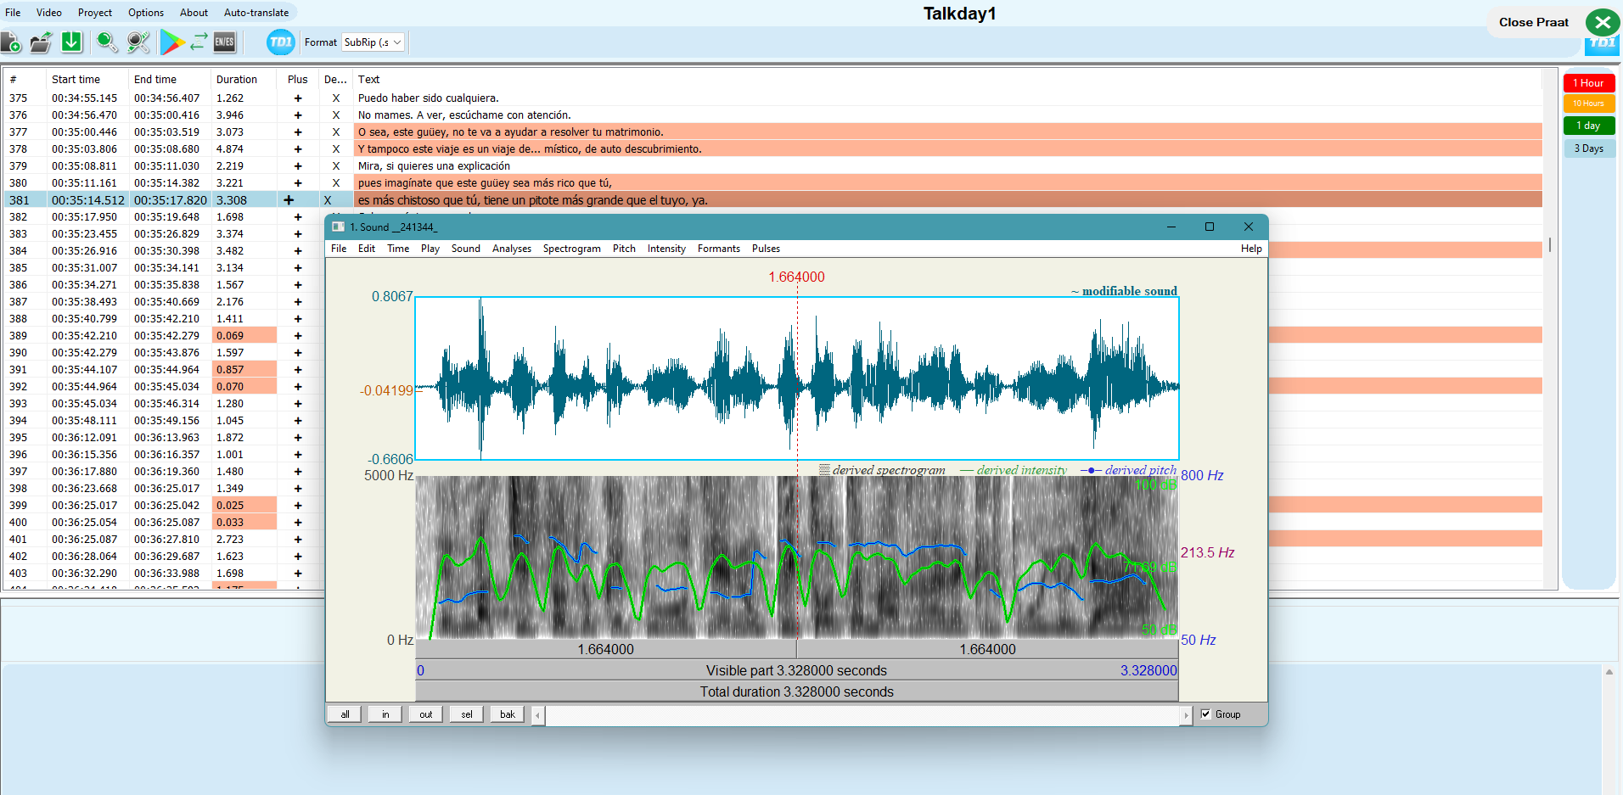Viewport: 1623px width, 795px height.
Task: Click plus icon in row 381
Action: [289, 200]
